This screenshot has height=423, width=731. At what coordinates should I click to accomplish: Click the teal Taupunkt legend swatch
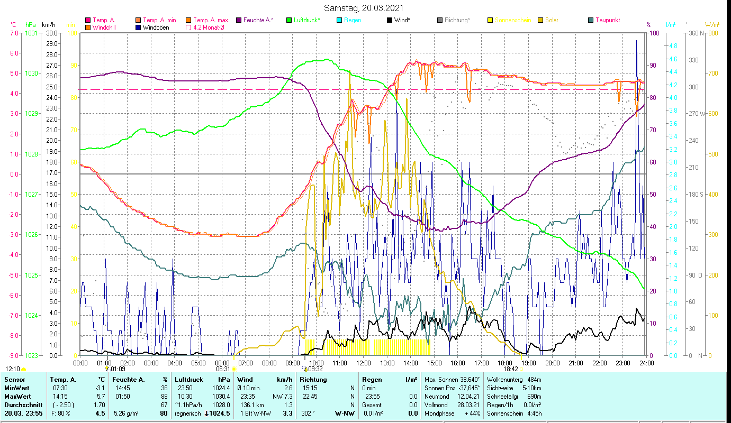(x=590, y=21)
